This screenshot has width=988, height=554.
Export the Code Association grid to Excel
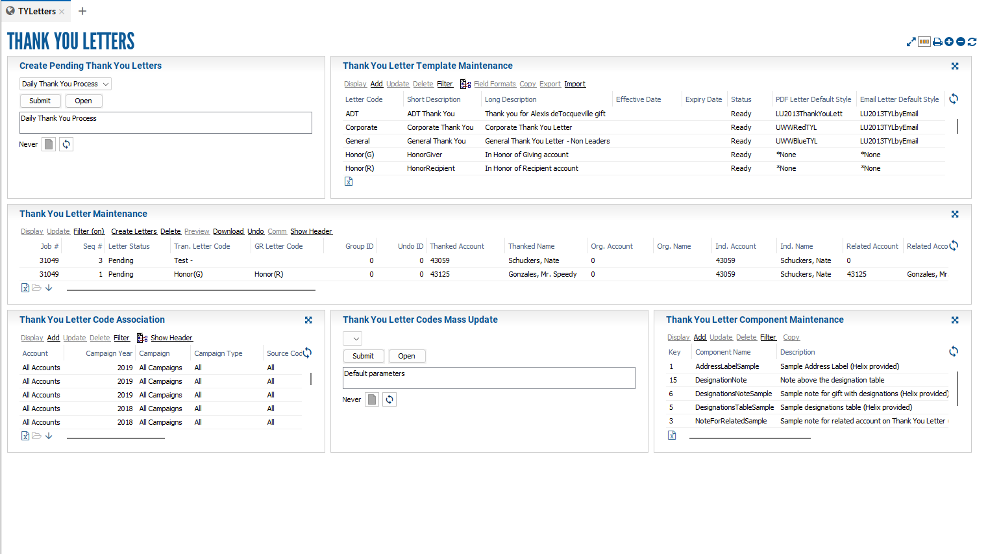coord(25,436)
